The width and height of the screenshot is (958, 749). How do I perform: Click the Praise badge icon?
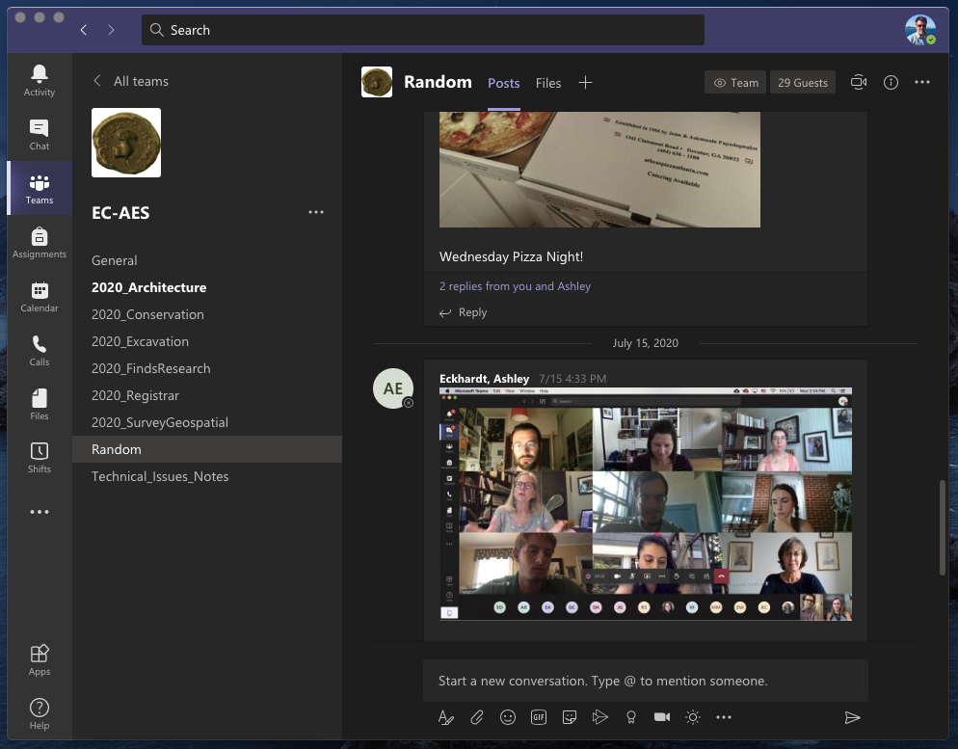(631, 717)
